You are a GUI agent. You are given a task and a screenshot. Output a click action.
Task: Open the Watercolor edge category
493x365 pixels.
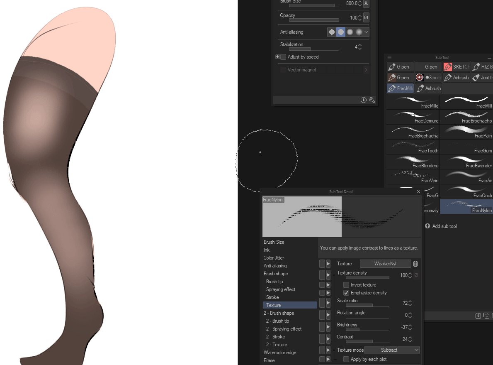(280, 353)
